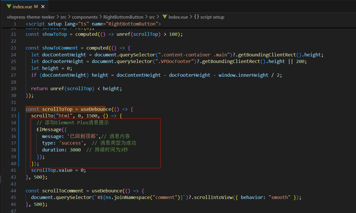Open the index.vue breadcrumb segment

(x=178, y=17)
